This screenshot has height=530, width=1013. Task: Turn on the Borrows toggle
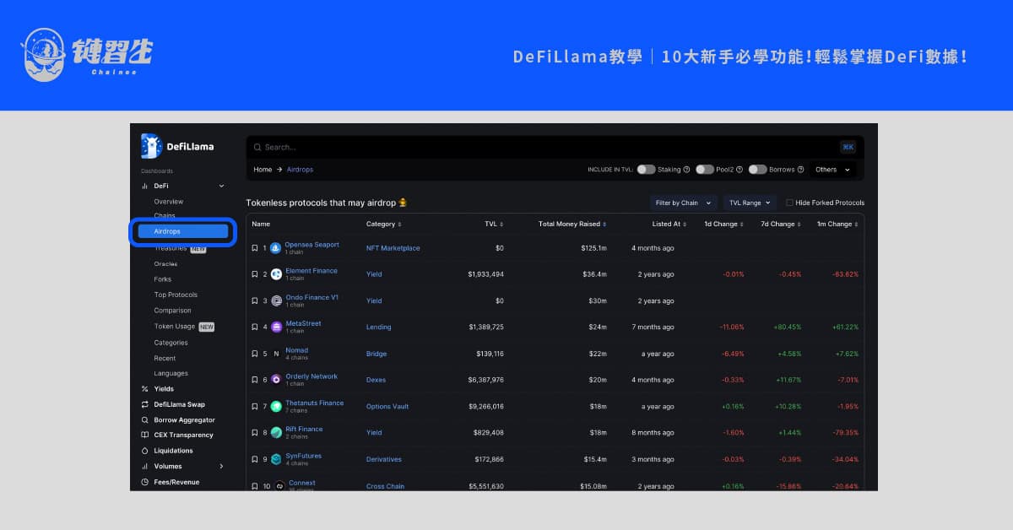[x=757, y=170]
